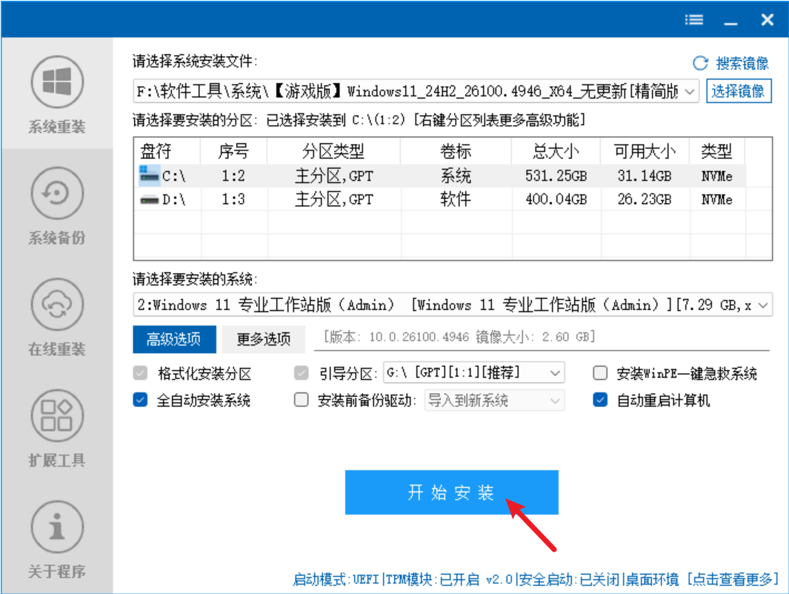Click the 卷标 column header

click(456, 151)
